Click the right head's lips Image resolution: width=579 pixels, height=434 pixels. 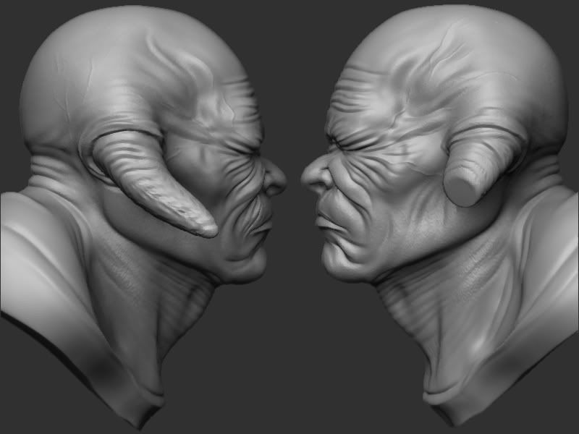click(329, 222)
